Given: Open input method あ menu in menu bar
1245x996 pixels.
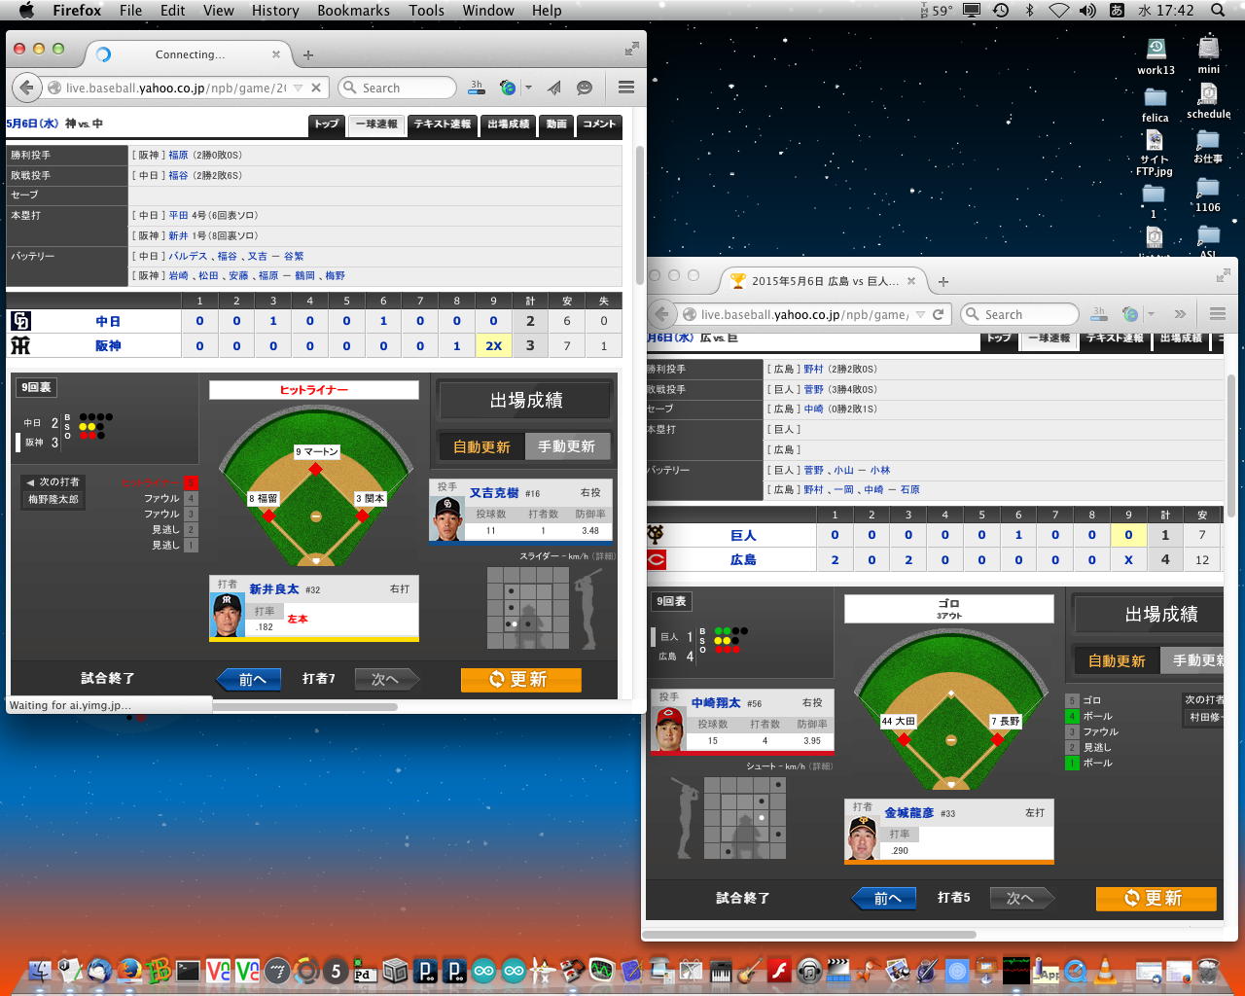Looking at the screenshot, I should click(1117, 11).
